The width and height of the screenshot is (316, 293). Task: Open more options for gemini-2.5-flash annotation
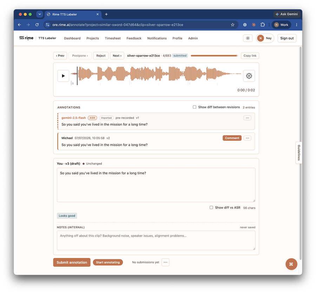click(247, 118)
